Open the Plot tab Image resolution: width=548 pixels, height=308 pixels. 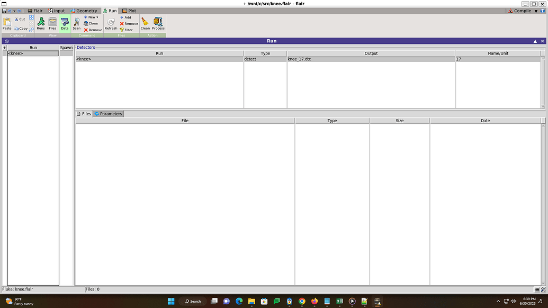[129, 11]
